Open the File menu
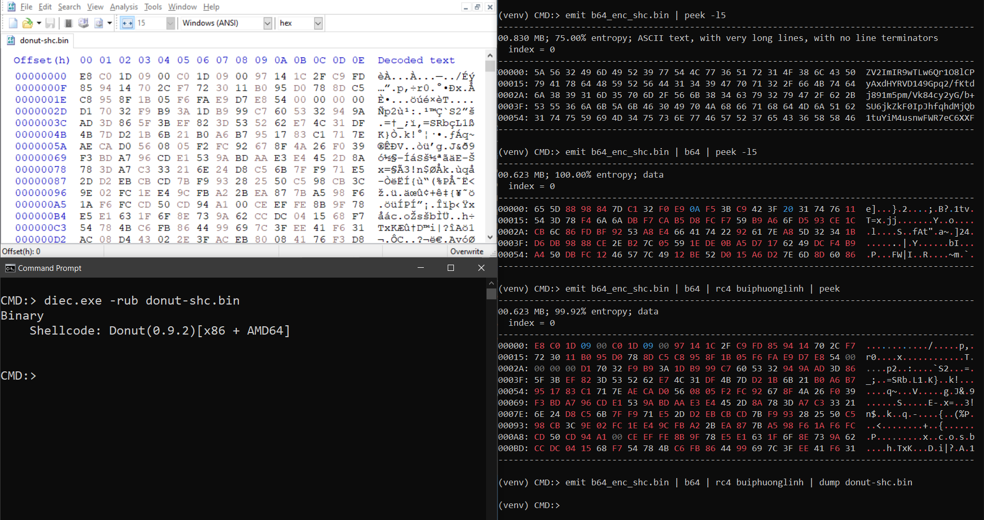The image size is (984, 520). 26,7
